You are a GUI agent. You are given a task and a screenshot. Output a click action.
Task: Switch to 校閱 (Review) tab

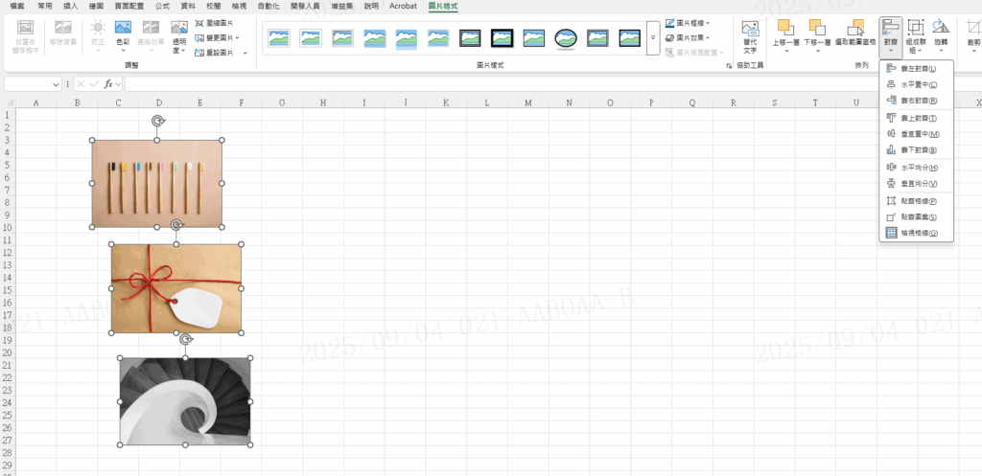[x=213, y=7]
